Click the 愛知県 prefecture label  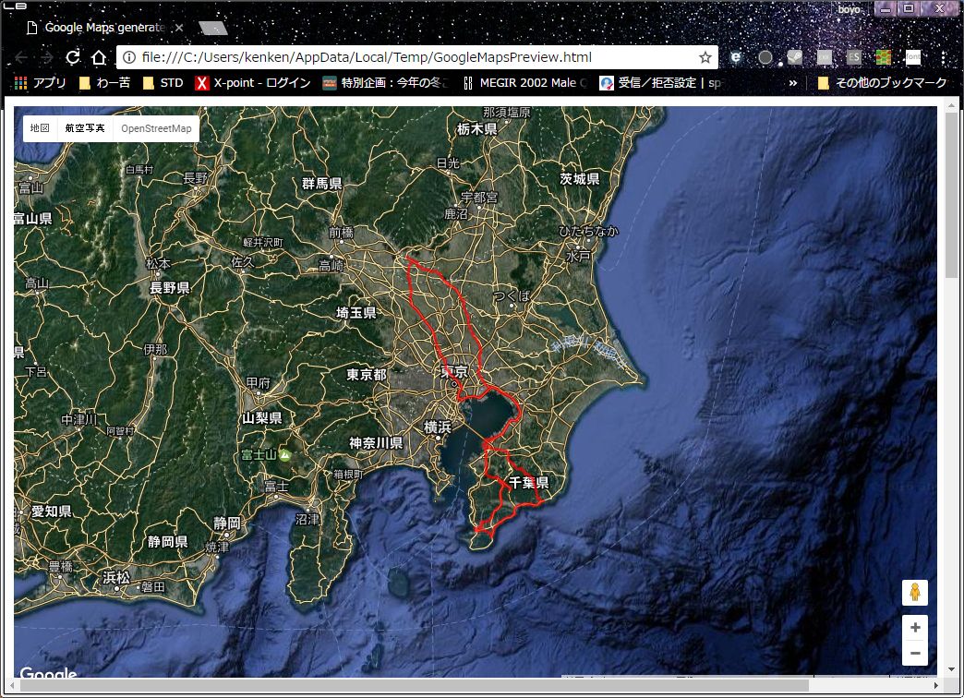(x=52, y=511)
